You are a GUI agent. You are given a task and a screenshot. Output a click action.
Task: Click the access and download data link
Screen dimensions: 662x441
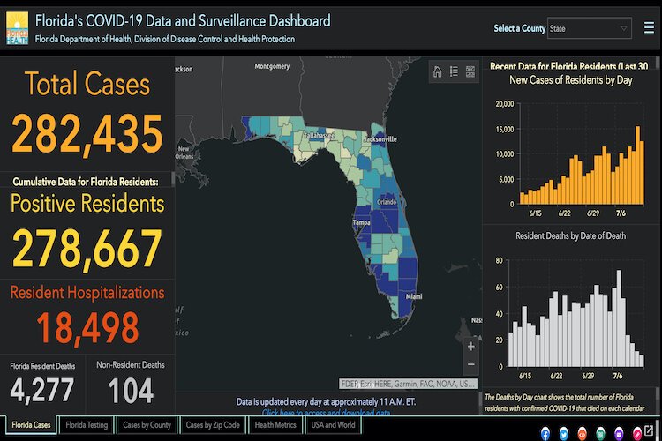(326, 413)
